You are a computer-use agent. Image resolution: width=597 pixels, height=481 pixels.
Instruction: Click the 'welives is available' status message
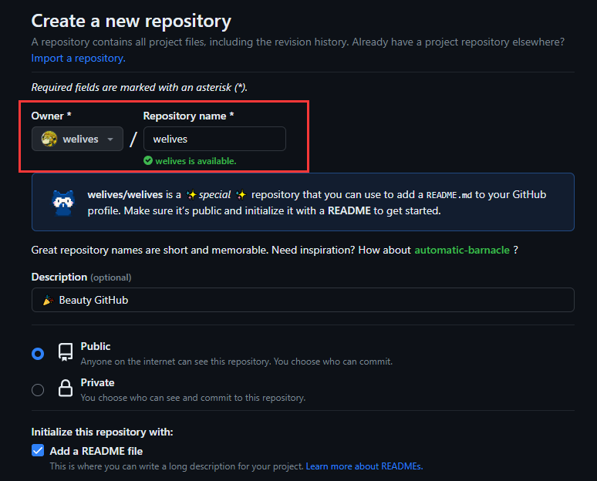point(196,161)
